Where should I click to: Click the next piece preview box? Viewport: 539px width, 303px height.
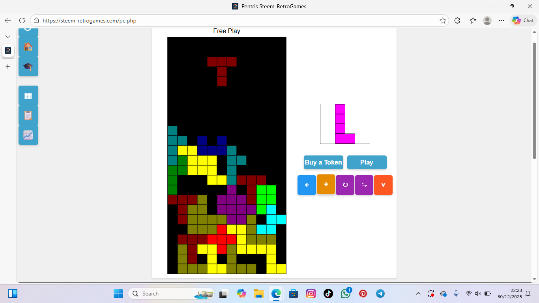[x=345, y=124]
